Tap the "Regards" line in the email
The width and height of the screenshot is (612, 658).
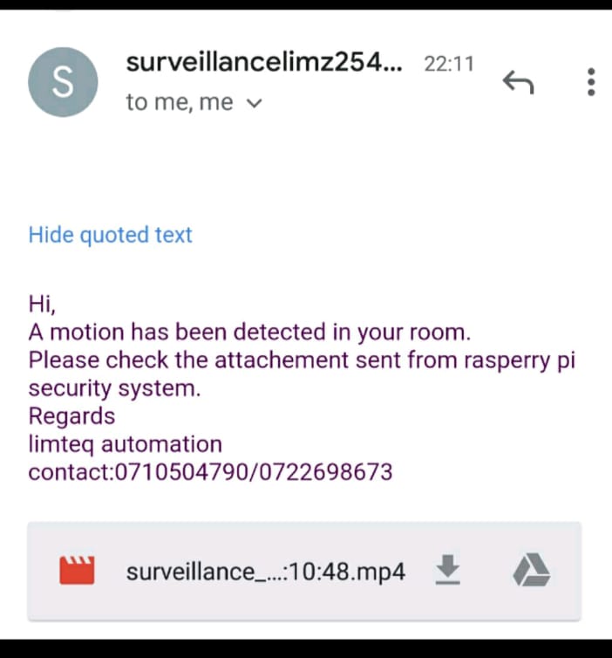(x=71, y=416)
